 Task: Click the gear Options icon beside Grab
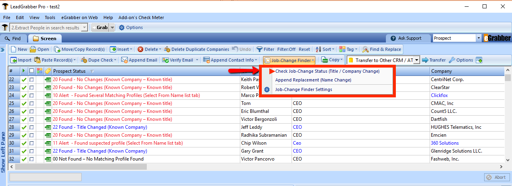(122, 27)
